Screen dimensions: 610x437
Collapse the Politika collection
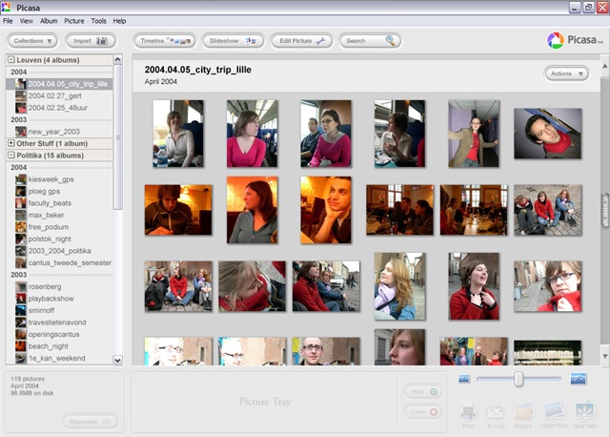click(10, 155)
